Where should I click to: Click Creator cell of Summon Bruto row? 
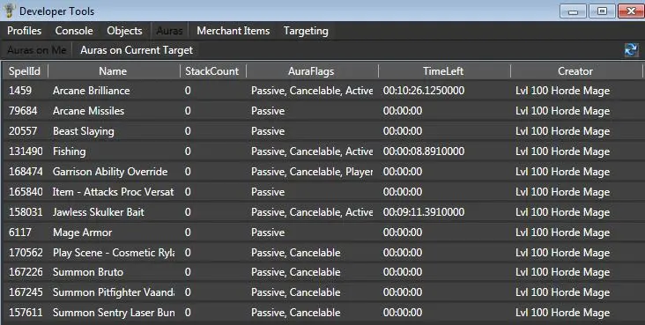(x=562, y=272)
